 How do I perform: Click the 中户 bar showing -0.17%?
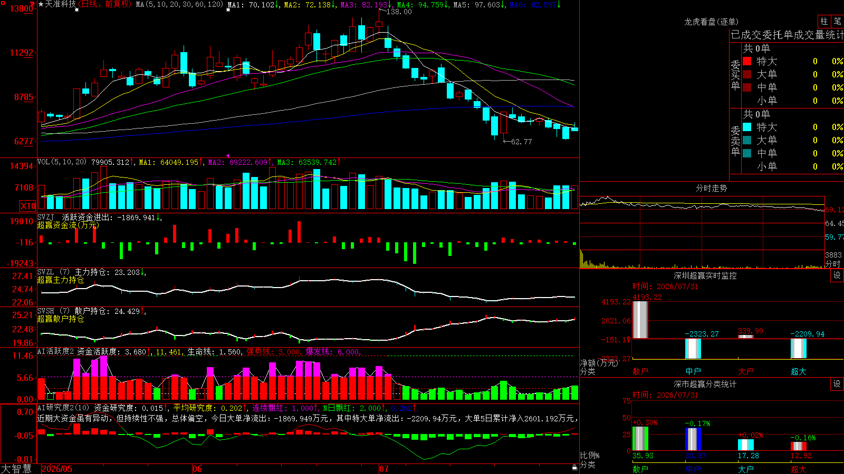pos(693,439)
